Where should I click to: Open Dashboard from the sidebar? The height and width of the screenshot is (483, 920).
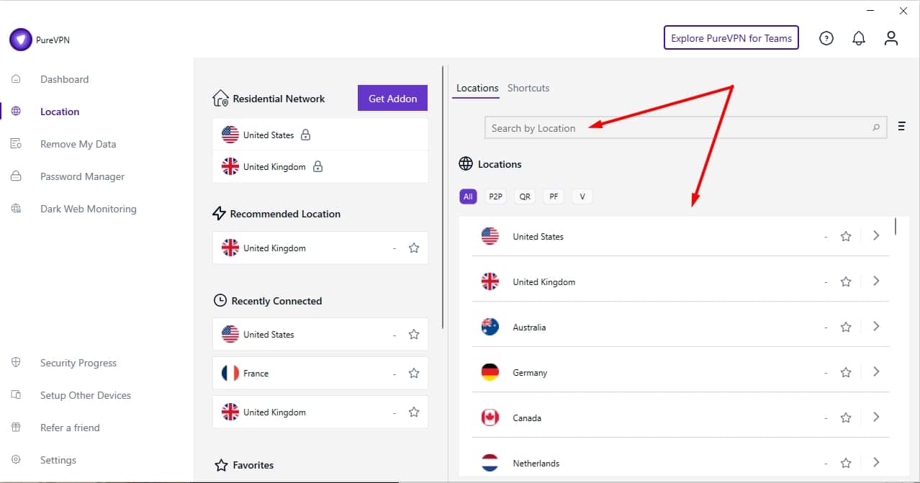pos(64,79)
